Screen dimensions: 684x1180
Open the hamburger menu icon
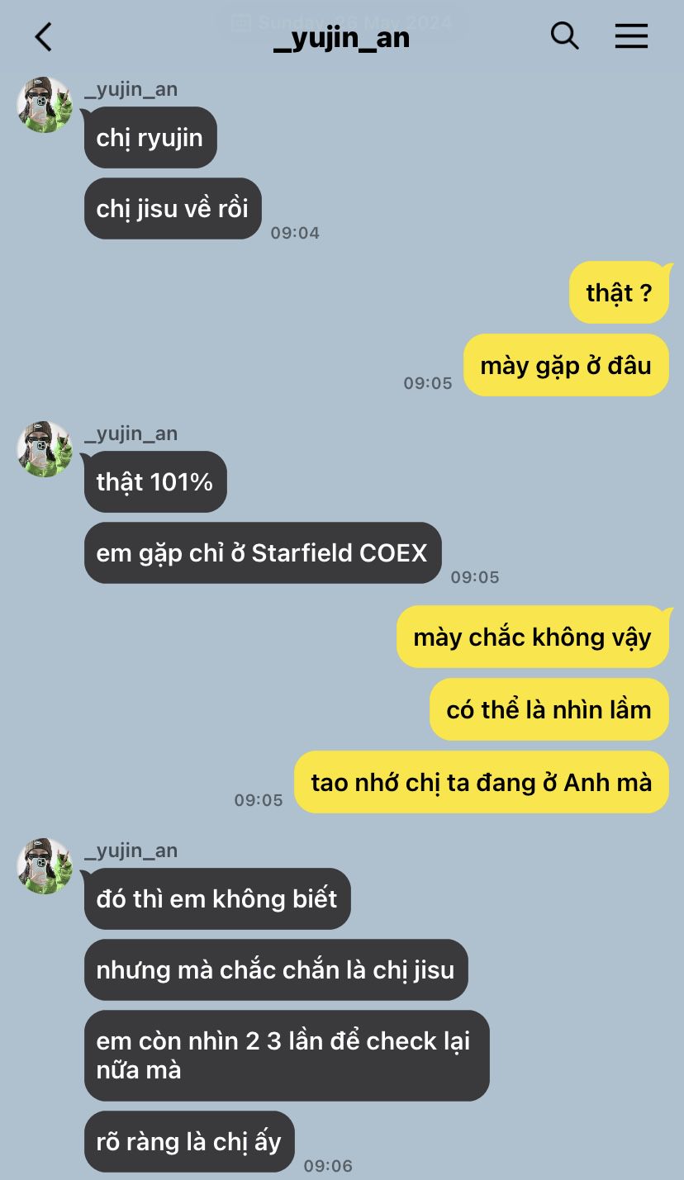631,36
